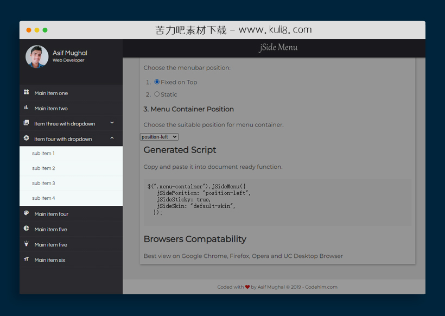Select sub item 1 in the sidebar
445x316 pixels.
[x=43, y=154]
